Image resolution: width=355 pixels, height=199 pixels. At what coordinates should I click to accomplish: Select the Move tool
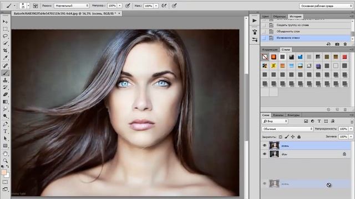(5, 22)
